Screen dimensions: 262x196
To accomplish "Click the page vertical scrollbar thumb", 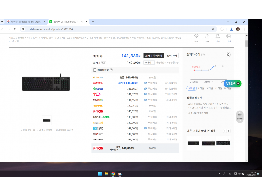I will (x=247, y=43).
